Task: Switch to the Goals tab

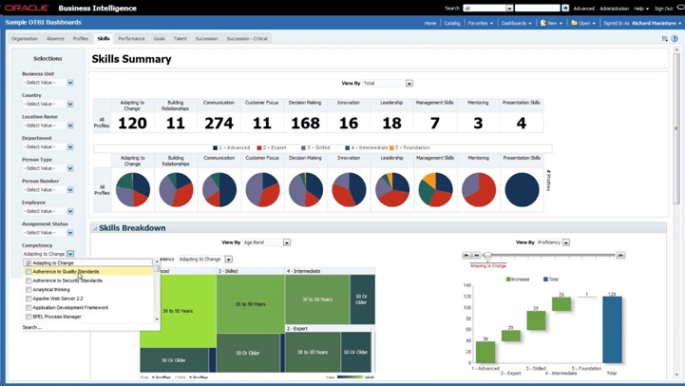Action: coord(160,38)
